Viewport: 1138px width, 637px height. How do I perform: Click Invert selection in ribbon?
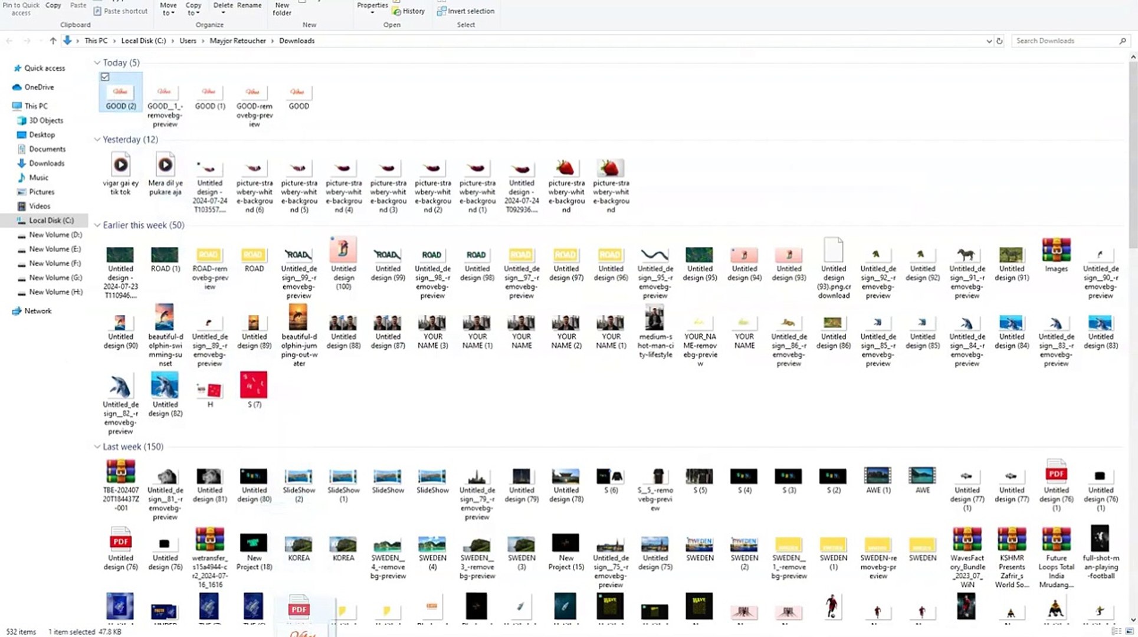[x=465, y=11]
